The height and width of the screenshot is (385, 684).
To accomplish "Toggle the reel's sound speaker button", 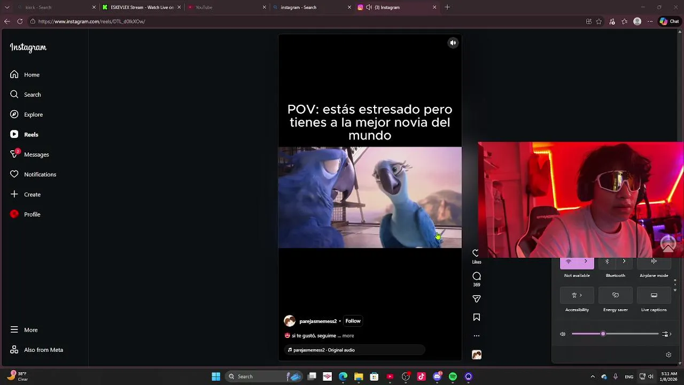I will point(453,43).
